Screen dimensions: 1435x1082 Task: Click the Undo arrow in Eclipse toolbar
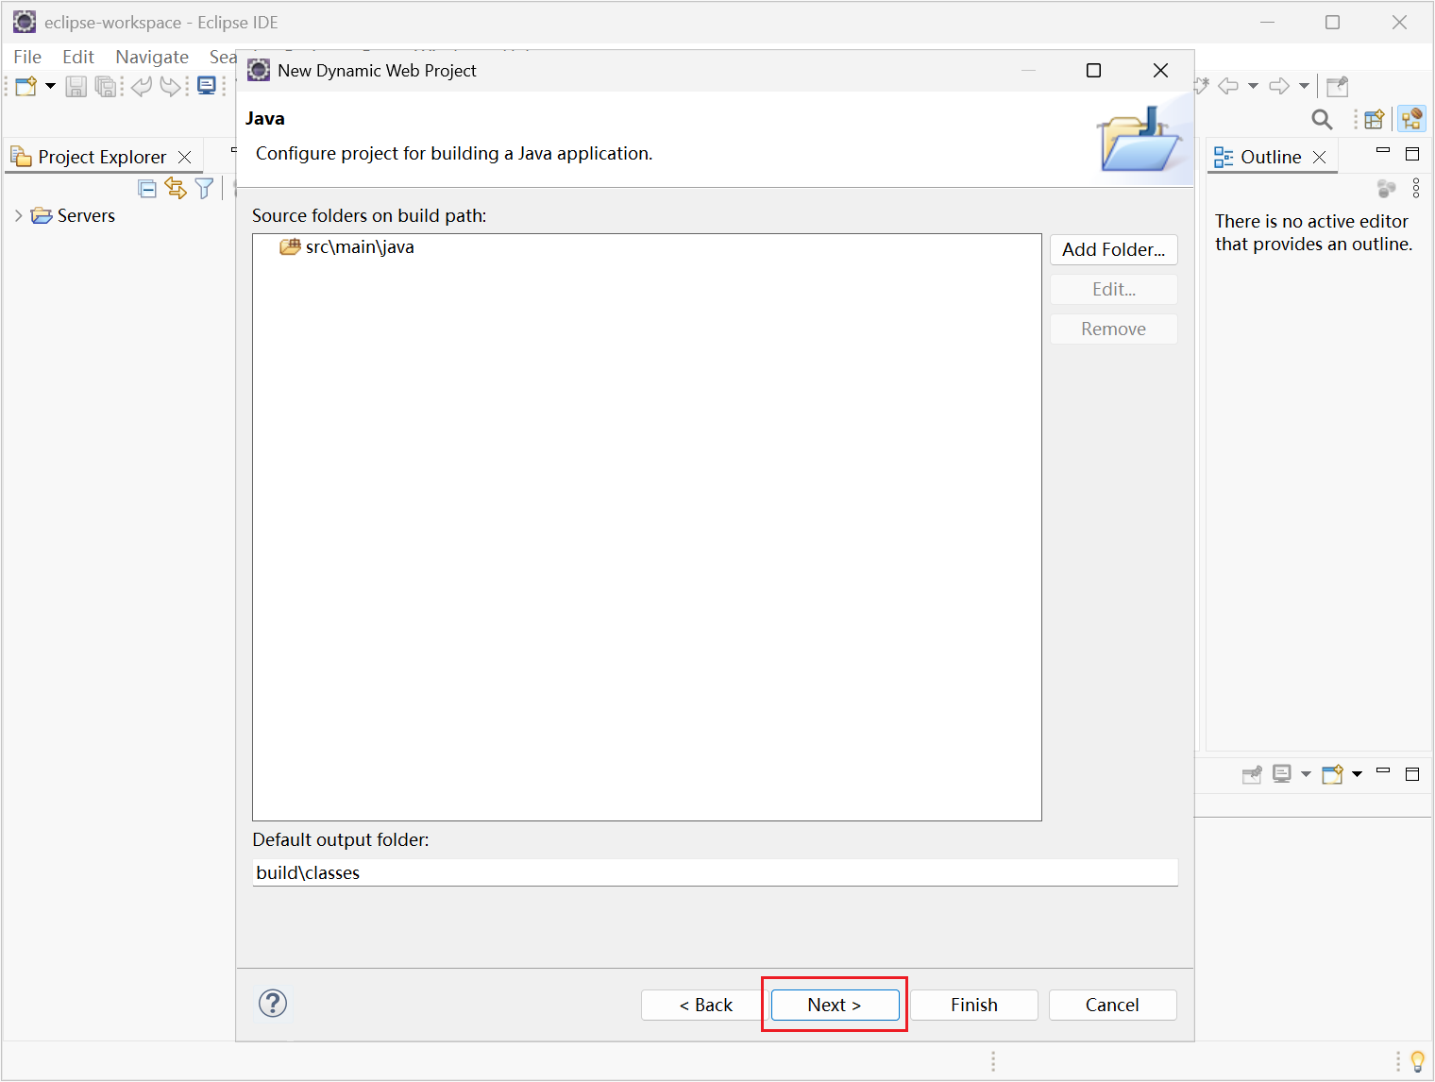click(x=142, y=87)
